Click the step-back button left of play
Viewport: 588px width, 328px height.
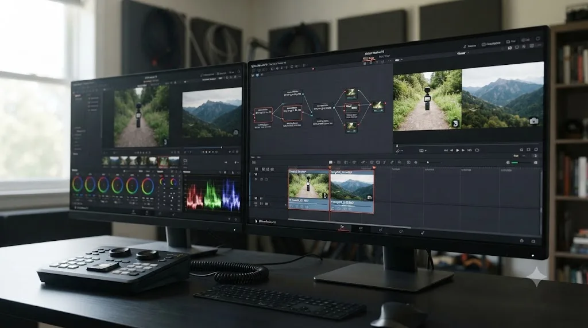point(451,150)
